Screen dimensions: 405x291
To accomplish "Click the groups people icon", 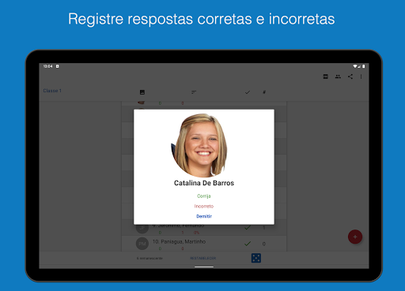I will click(x=338, y=76).
